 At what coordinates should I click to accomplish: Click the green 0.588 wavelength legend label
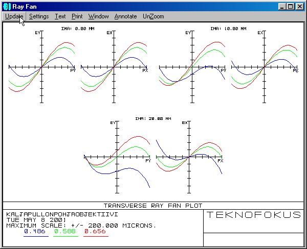64,232
